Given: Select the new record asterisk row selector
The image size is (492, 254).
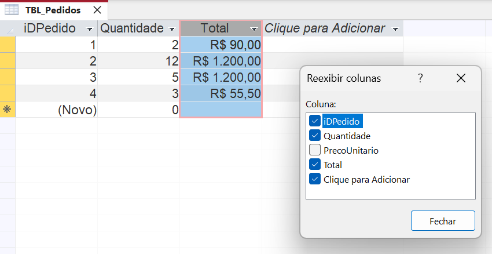Looking at the screenshot, I should coord(8,110).
